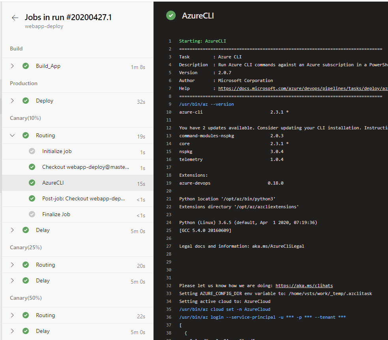Viewport: 388px width, 340px height.
Task: Expand the Canary(10%) Delay job
Action: [x=12, y=230]
